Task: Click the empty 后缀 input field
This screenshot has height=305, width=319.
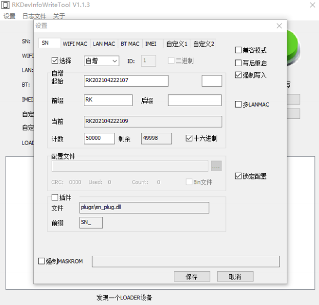Action: pyautogui.click(x=195, y=100)
